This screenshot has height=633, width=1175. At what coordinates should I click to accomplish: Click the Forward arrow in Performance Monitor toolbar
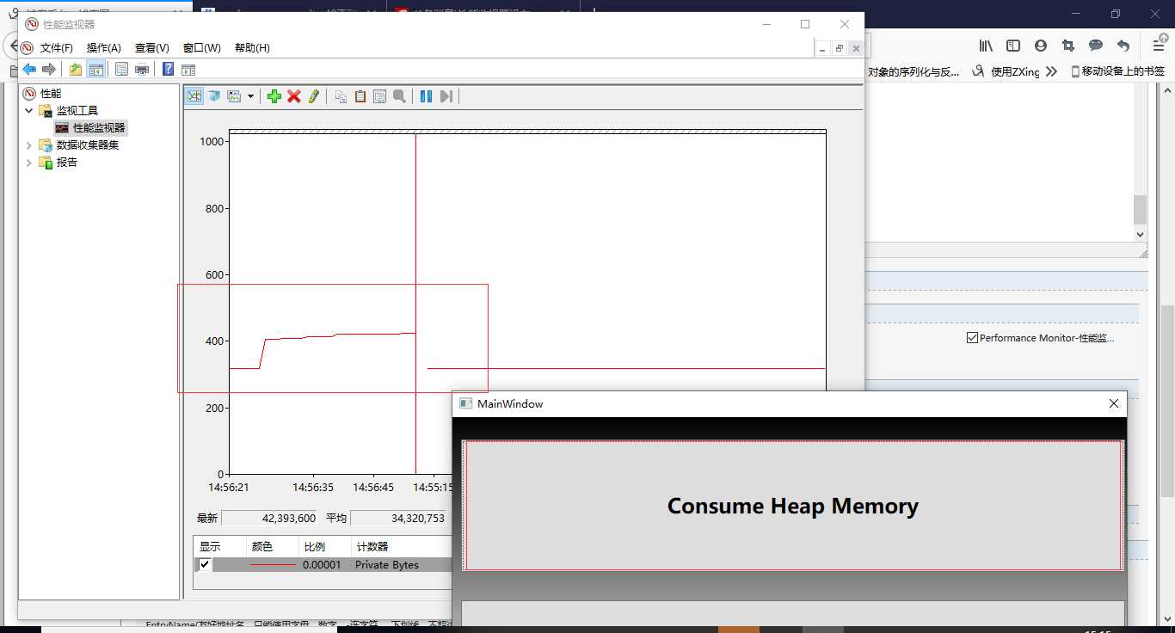click(x=49, y=70)
